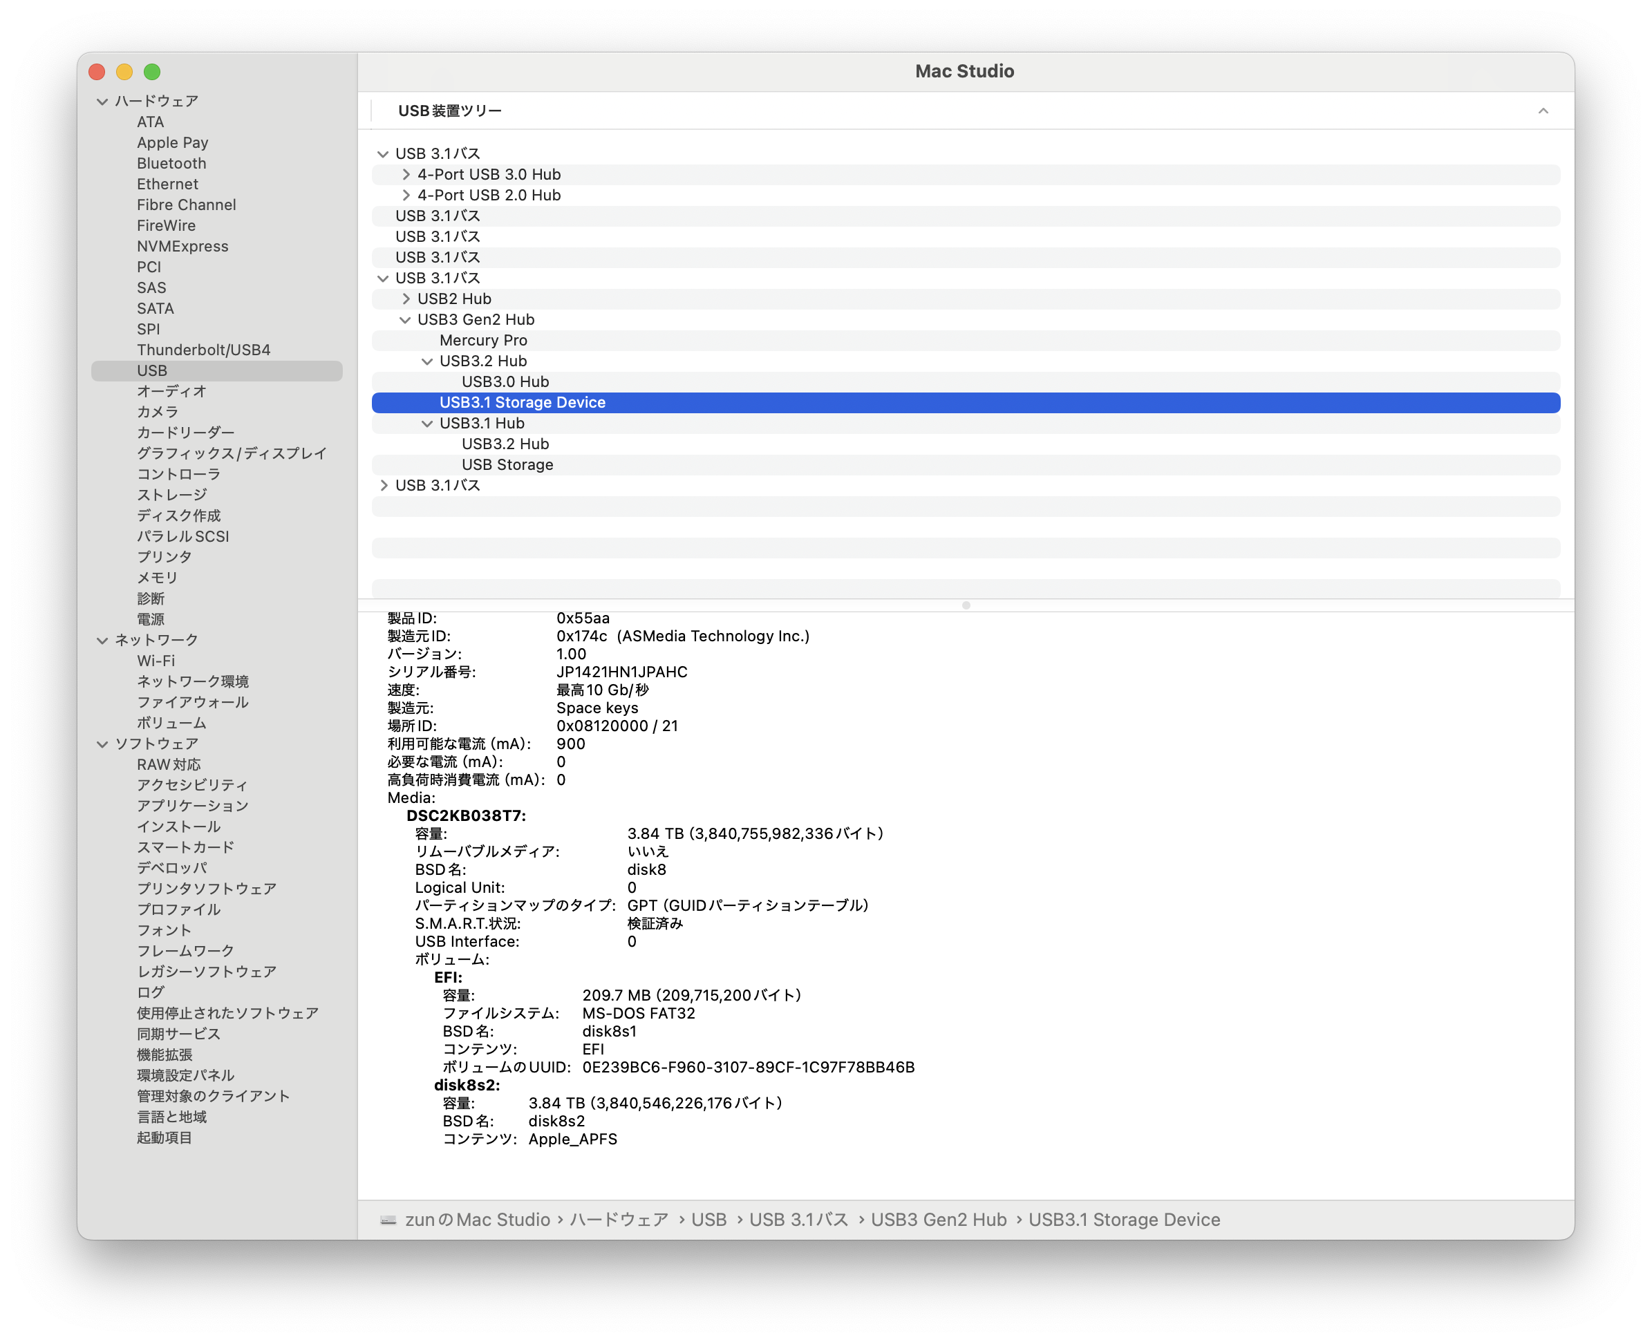Select the USB Storage device row
Image resolution: width=1652 pixels, height=1342 pixels.
click(x=507, y=464)
